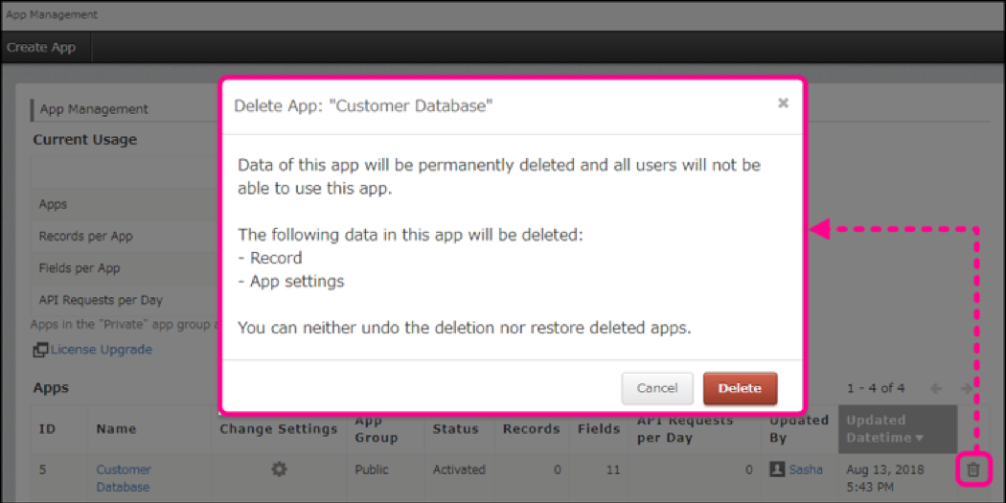Open settings gear for Customer Database
The height and width of the screenshot is (503, 1006).
pos(278,469)
